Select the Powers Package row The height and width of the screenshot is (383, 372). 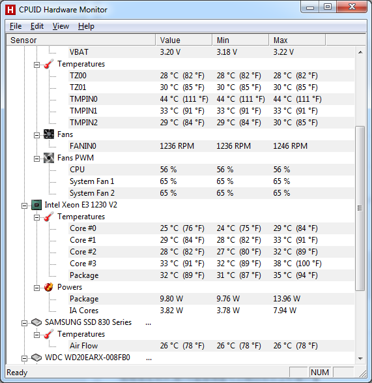211,299
